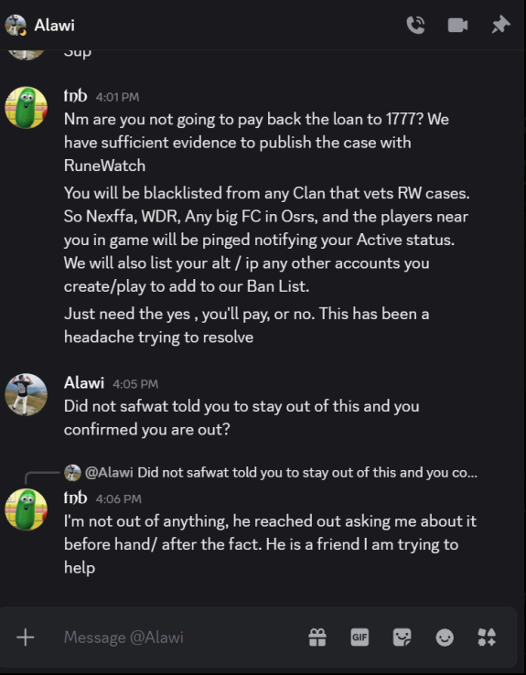Open the gift Nitro icon
Viewport: 526px width, 675px height.
coord(317,637)
